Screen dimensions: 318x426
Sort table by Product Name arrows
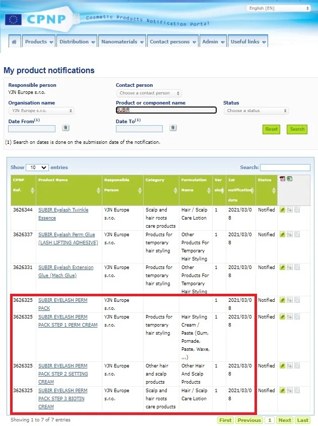[98, 190]
